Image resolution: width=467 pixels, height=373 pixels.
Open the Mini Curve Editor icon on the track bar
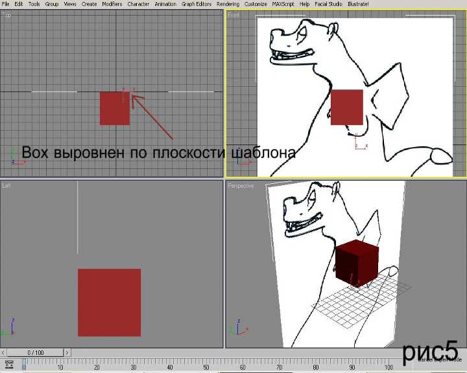pos(9,365)
